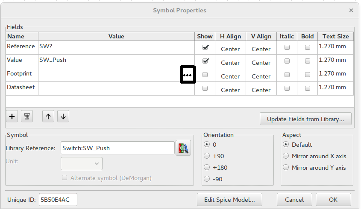This screenshot has height=209, width=361.
Task: Open the Unit dropdown
Action: [x=82, y=163]
